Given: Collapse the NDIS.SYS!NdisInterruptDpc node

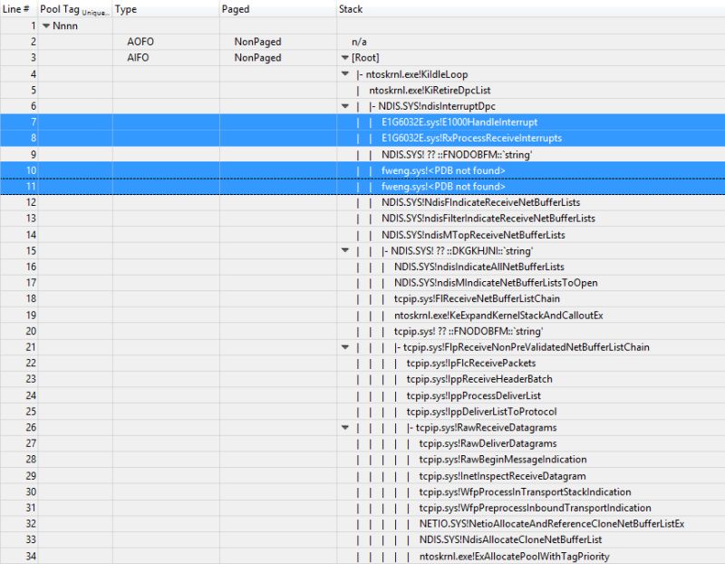Looking at the screenshot, I should pyautogui.click(x=345, y=106).
